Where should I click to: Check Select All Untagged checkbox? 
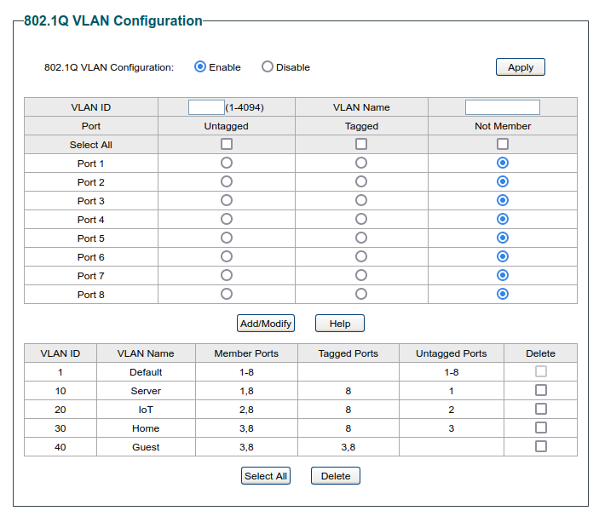pyautogui.click(x=227, y=144)
